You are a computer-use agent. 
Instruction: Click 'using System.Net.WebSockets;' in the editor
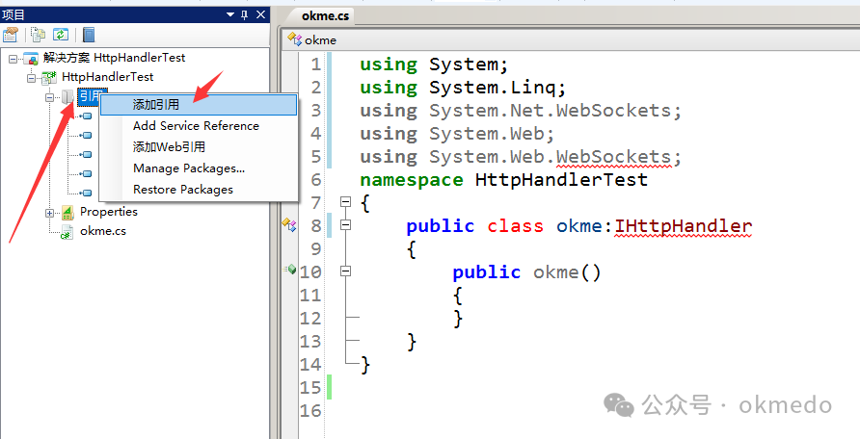521,111
